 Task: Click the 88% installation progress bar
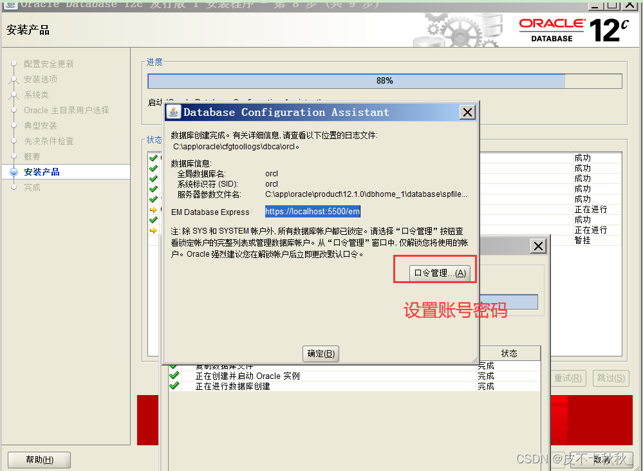[x=385, y=81]
